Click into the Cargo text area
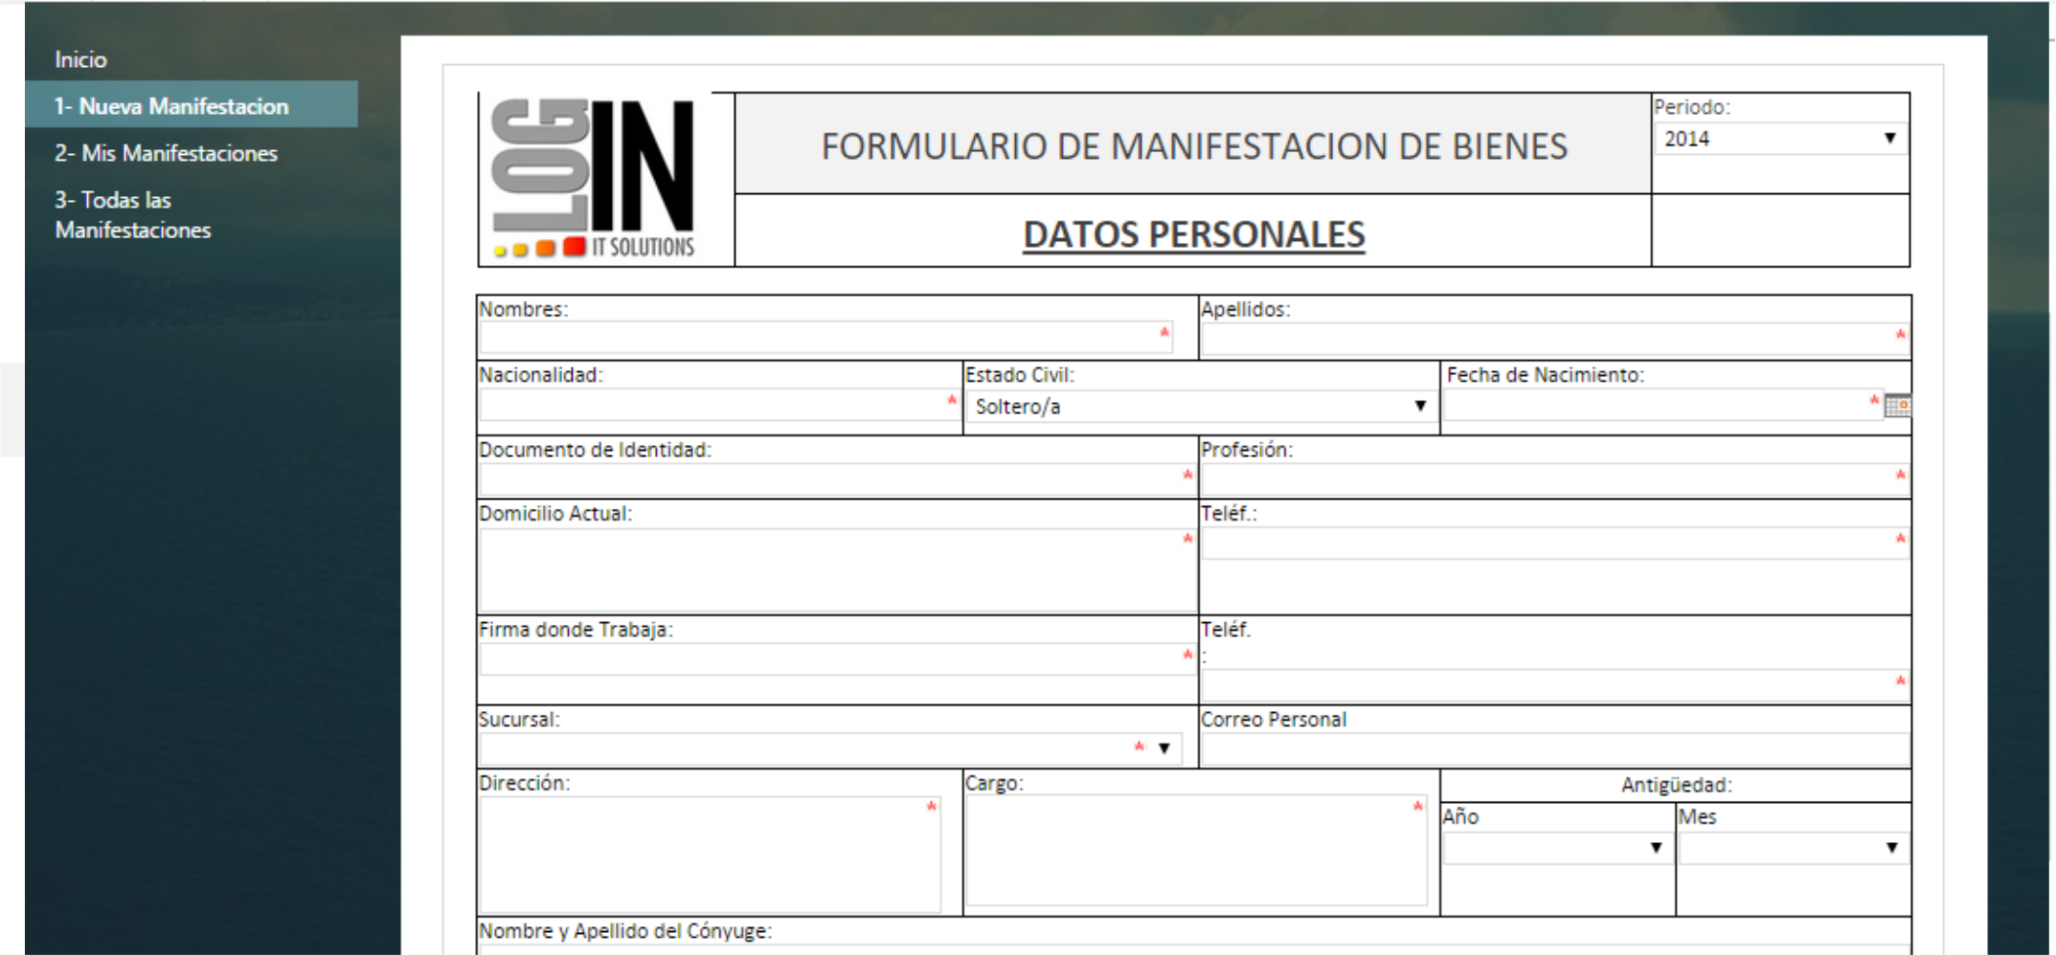This screenshot has width=2056, height=955. click(x=1196, y=851)
